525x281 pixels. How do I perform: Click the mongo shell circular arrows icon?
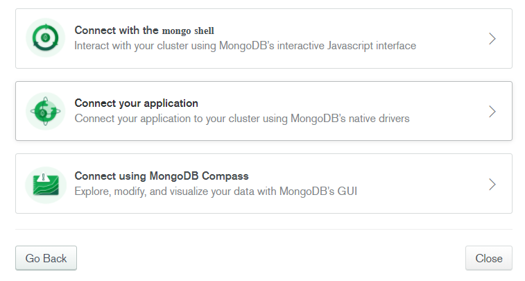pos(45,38)
